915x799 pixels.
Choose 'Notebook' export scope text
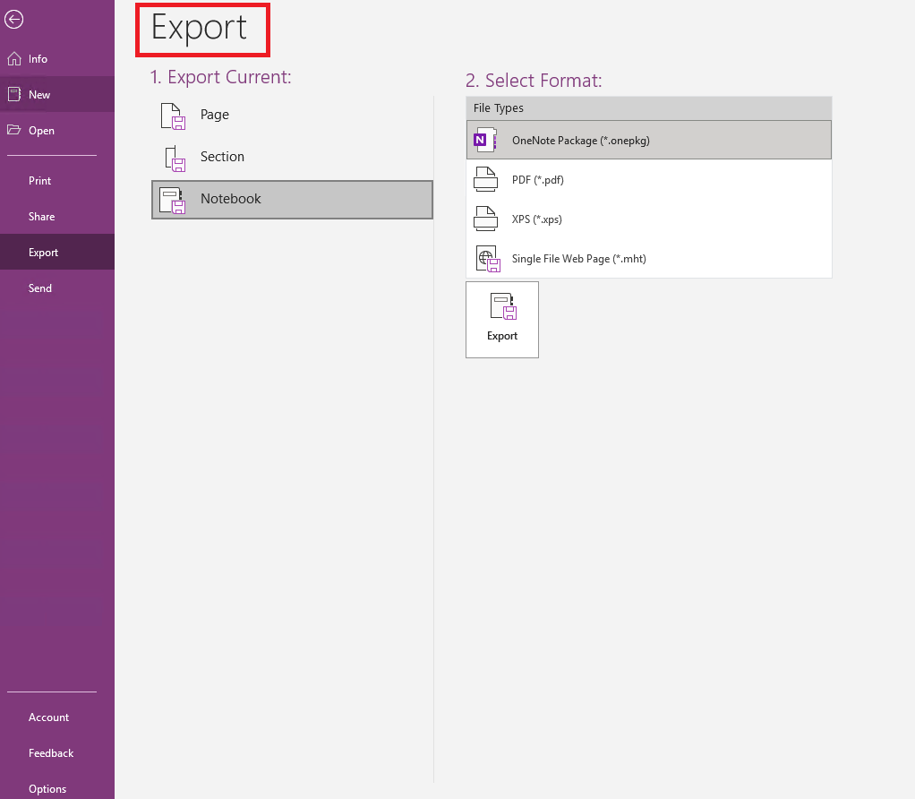[230, 199]
